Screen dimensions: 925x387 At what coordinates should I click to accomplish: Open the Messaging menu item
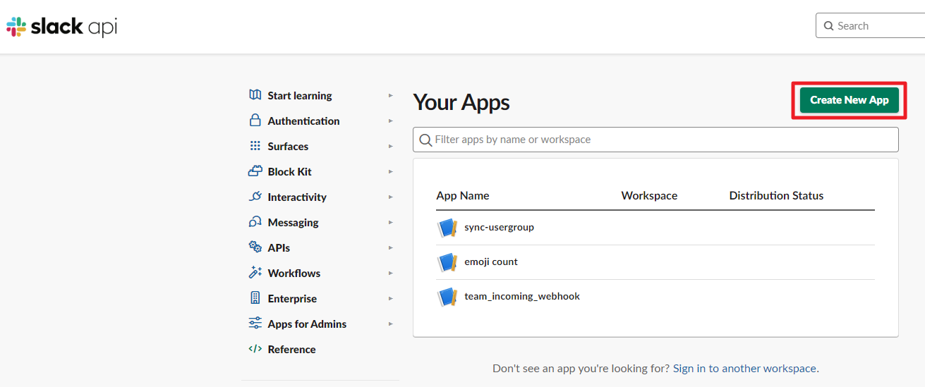click(x=293, y=222)
